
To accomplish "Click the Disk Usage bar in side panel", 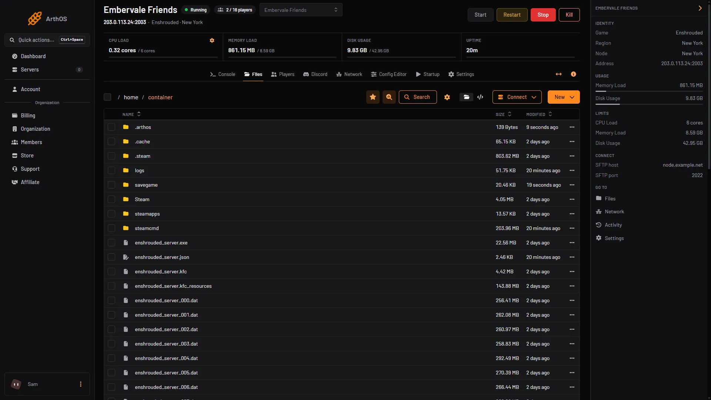I will point(649,104).
